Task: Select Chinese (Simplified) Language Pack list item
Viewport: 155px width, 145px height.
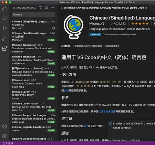Action: pyautogui.click(x=34, y=25)
